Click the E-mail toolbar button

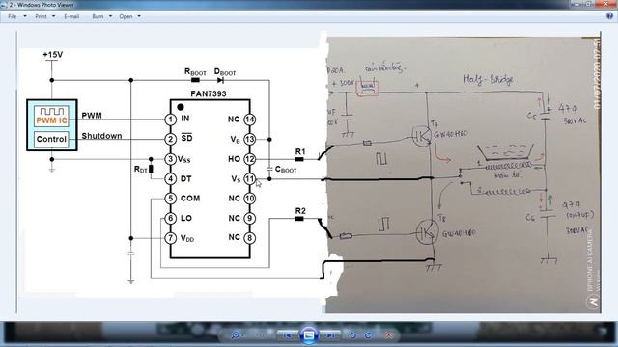71,16
